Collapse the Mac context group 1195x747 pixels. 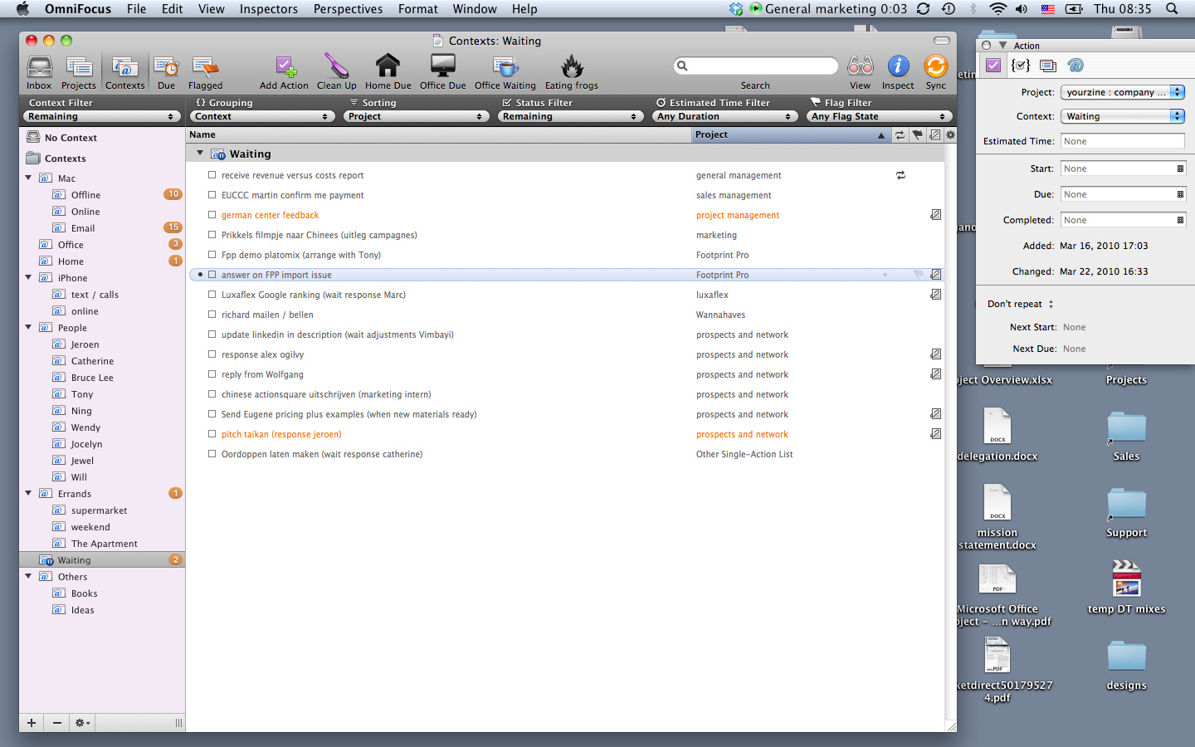(29, 178)
